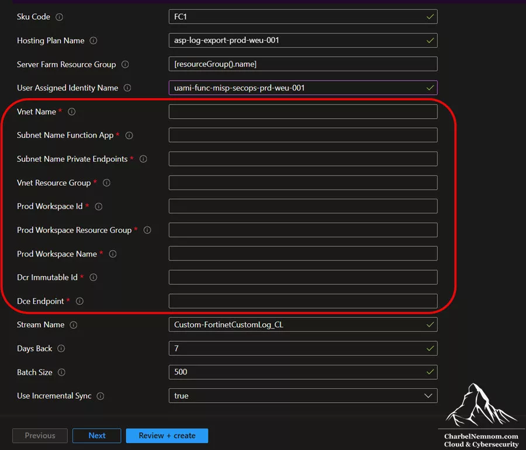Image resolution: width=526 pixels, height=450 pixels.
Task: Click Vnet Resource Group info icon
Action: tap(106, 183)
